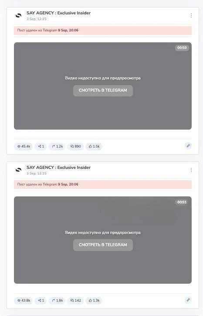The height and width of the screenshot is (316, 203).
Task: Click the copy link icon on the first post
Action: pos(188,146)
